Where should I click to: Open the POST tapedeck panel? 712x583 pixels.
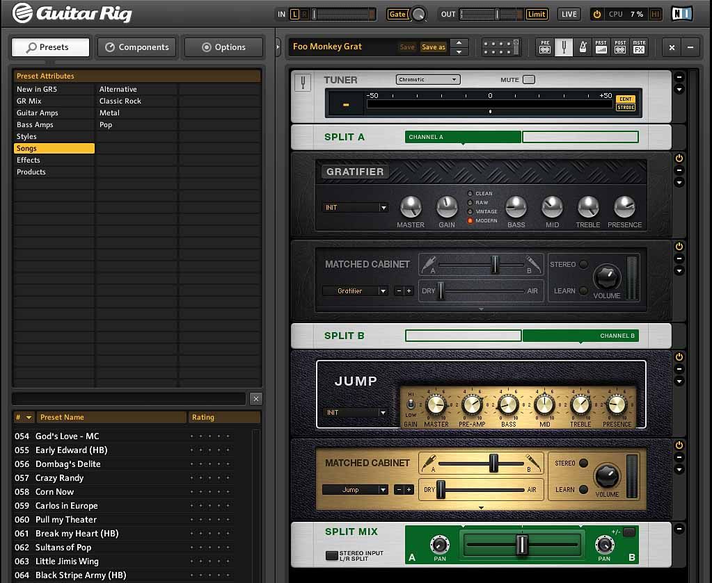click(622, 47)
